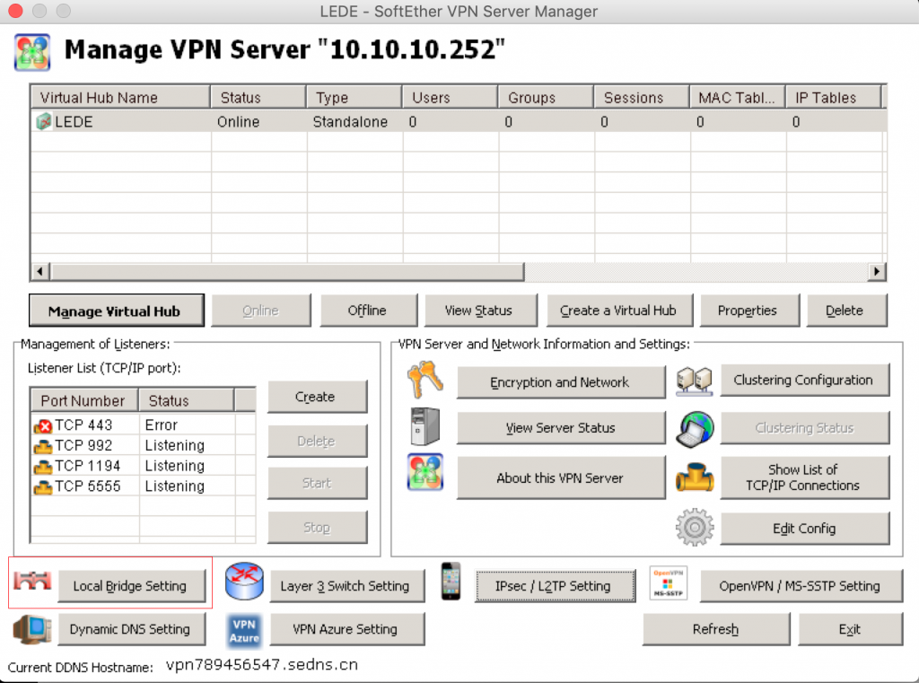This screenshot has width=919, height=683.
Task: Open IPsec / L2TP Setting
Action: 555,586
